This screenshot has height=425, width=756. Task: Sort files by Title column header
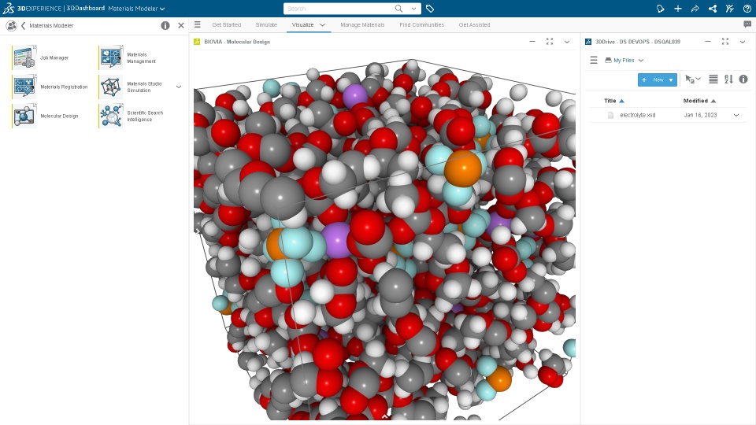[x=610, y=101]
